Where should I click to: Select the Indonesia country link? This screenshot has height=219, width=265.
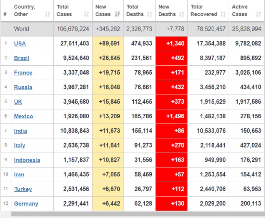coord(27,160)
